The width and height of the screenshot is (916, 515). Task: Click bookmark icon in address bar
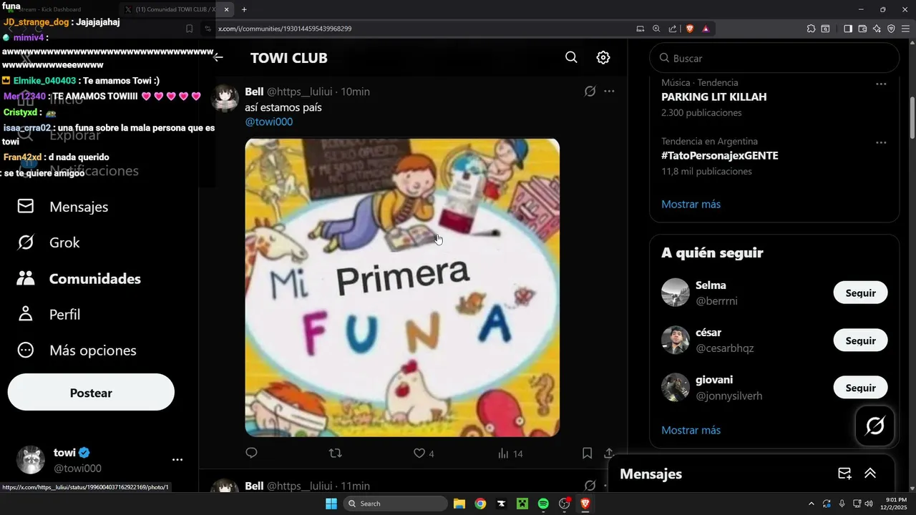click(x=189, y=29)
